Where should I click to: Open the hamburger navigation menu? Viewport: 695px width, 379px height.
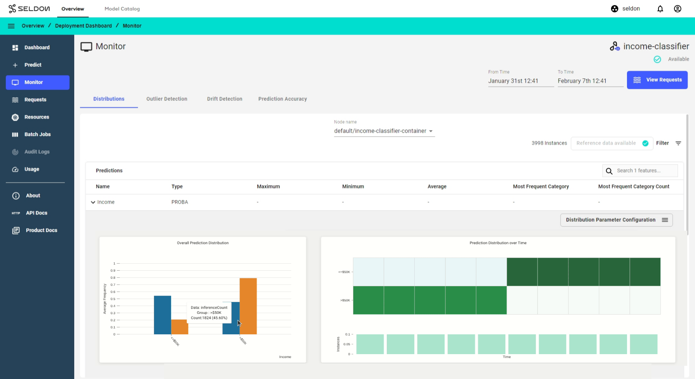[x=11, y=26]
